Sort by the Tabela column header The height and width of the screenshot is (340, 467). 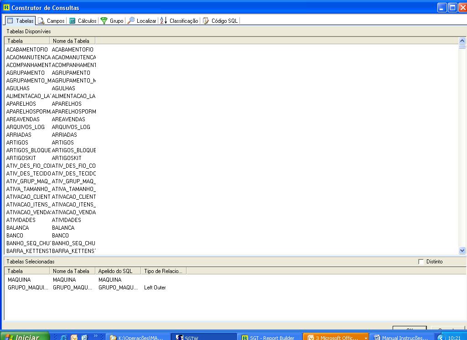pos(26,41)
